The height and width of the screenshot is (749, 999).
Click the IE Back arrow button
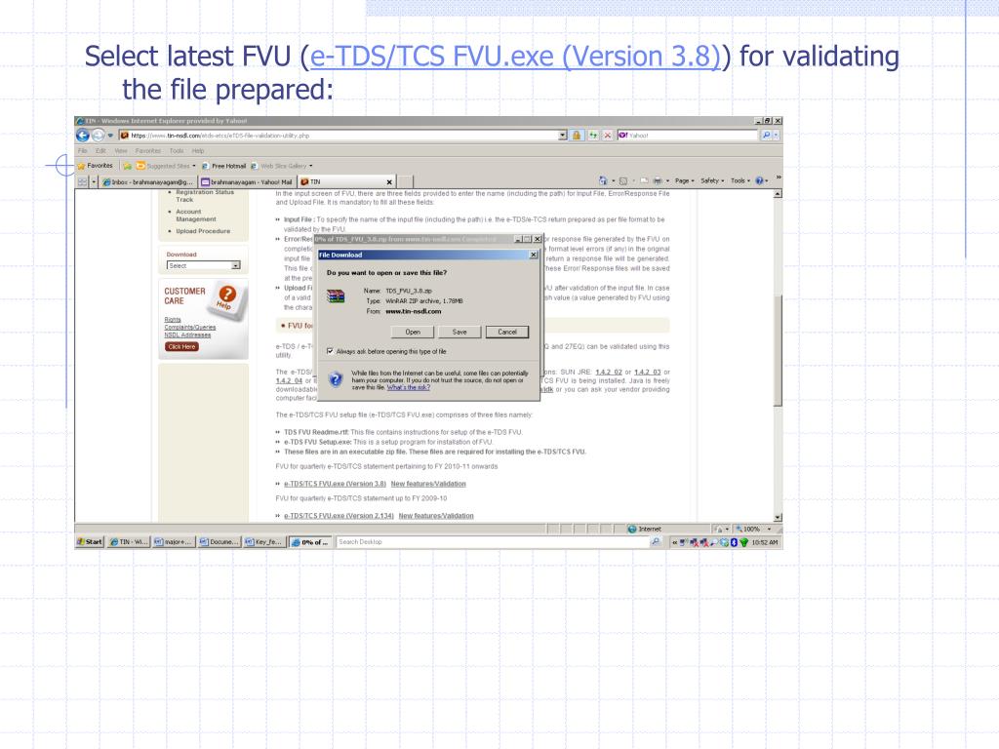click(82, 135)
